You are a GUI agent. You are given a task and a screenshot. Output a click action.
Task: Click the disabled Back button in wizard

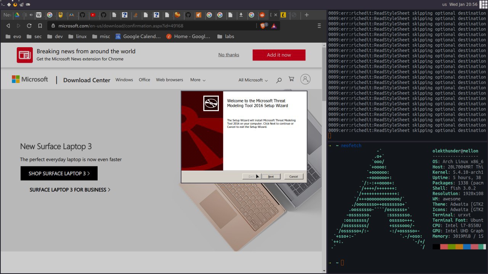click(252, 177)
